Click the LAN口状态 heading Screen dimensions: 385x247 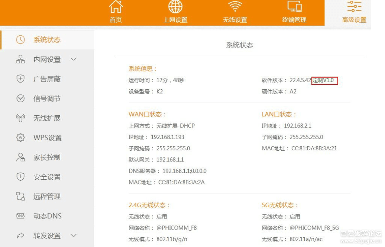coord(279,114)
